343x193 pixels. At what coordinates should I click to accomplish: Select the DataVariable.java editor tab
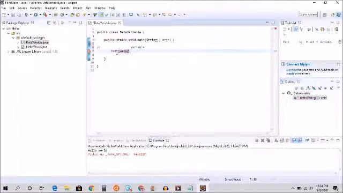click(x=105, y=23)
